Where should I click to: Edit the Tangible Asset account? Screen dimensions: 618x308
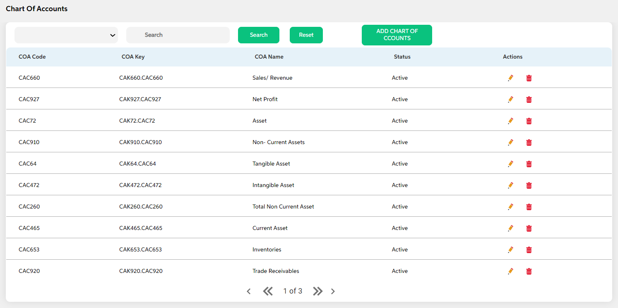pos(510,164)
